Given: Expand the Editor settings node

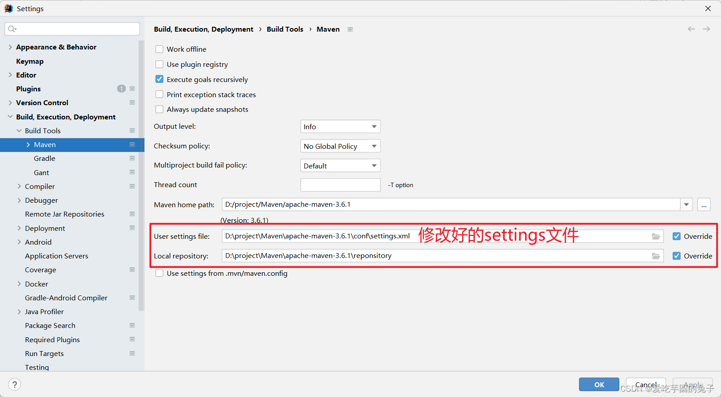Looking at the screenshot, I should (x=10, y=75).
